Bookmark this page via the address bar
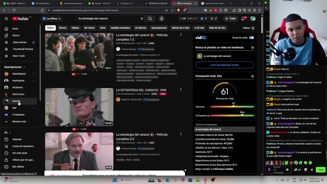The image size is (327, 184). [x=42, y=10]
